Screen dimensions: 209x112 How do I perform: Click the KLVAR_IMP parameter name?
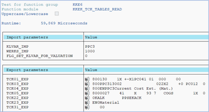(17, 47)
